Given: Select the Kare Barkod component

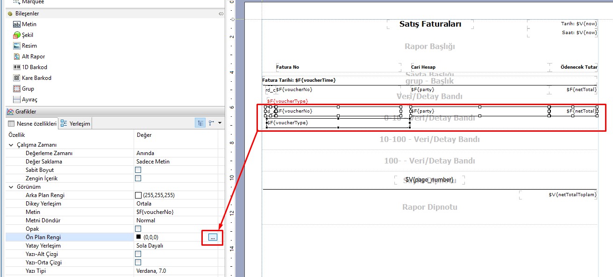Looking at the screenshot, I should (x=36, y=78).
